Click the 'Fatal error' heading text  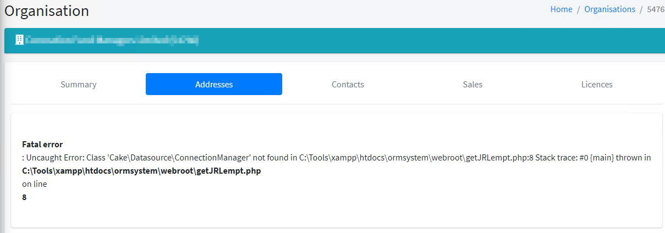42,145
